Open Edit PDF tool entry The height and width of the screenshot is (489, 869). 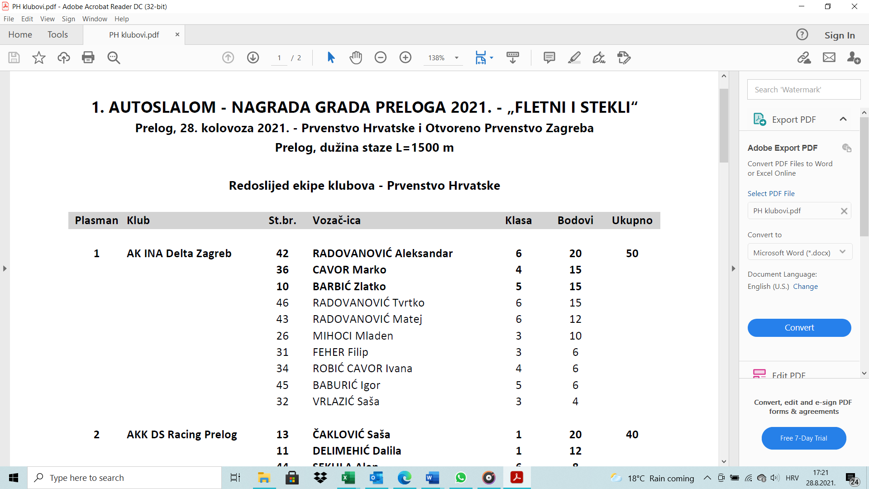(x=788, y=374)
